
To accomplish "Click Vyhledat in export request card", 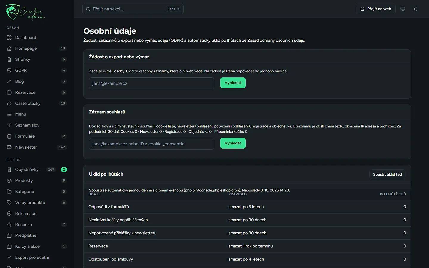I will tap(233, 83).
